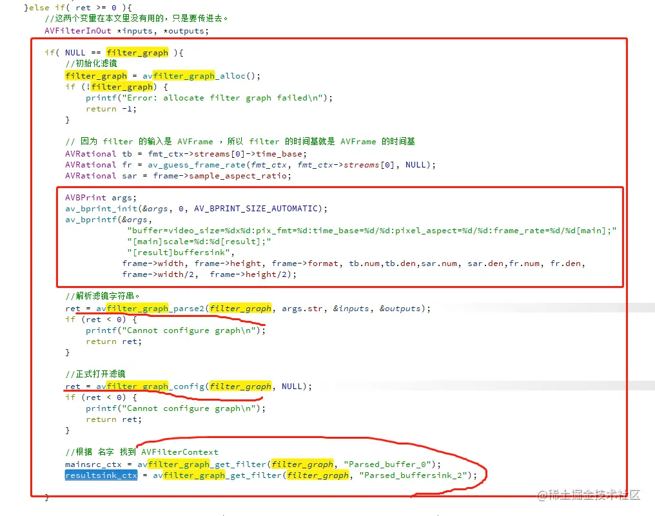This screenshot has height=516, width=655.
Task: Click frame->sample_aspect_ratio expression
Action: 220,176
